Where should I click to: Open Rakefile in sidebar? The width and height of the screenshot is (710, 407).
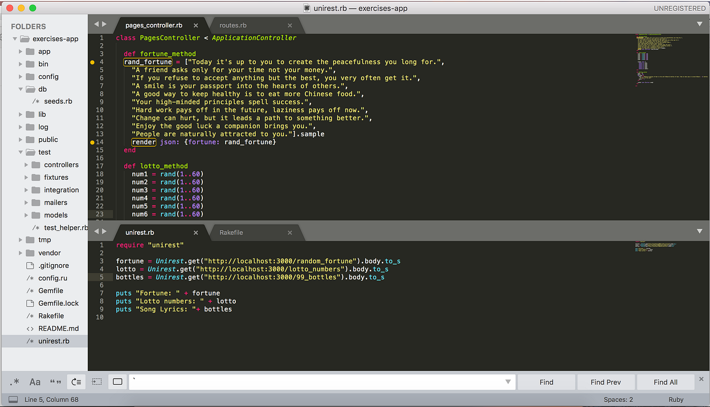click(x=51, y=316)
